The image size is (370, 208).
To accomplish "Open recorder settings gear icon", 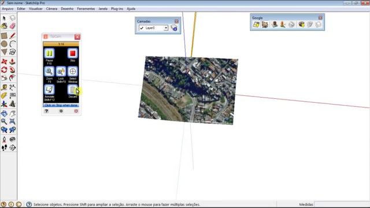I will (61, 111).
